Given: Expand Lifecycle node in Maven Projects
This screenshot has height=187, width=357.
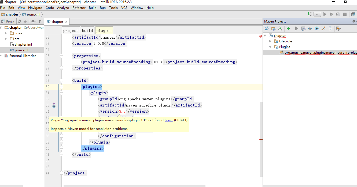Looking at the screenshot, I should point(270,41).
